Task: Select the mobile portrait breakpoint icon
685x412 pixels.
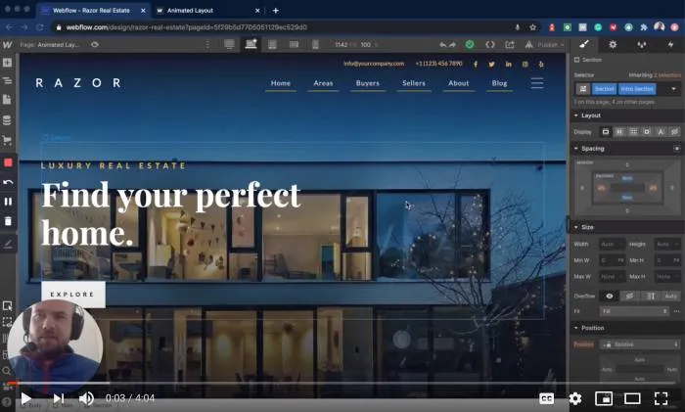Action: pos(315,45)
